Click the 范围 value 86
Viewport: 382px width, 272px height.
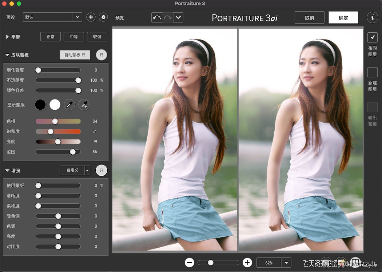click(95, 152)
